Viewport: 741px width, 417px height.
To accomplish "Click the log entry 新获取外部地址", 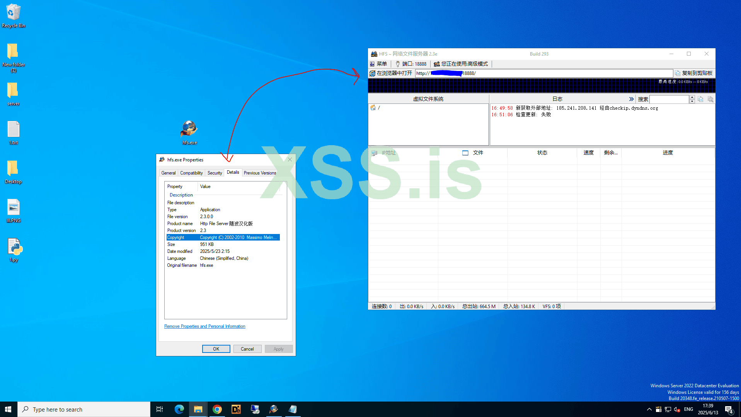I will point(574,108).
